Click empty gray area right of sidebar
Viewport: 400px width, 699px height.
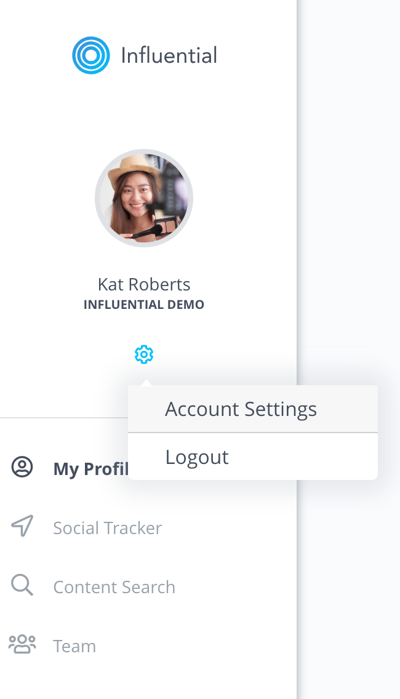(x=348, y=178)
